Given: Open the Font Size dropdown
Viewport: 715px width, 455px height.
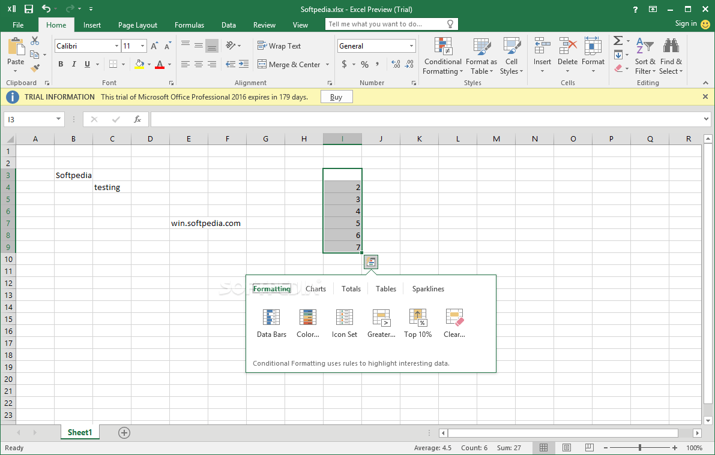Looking at the screenshot, I should pyautogui.click(x=143, y=46).
